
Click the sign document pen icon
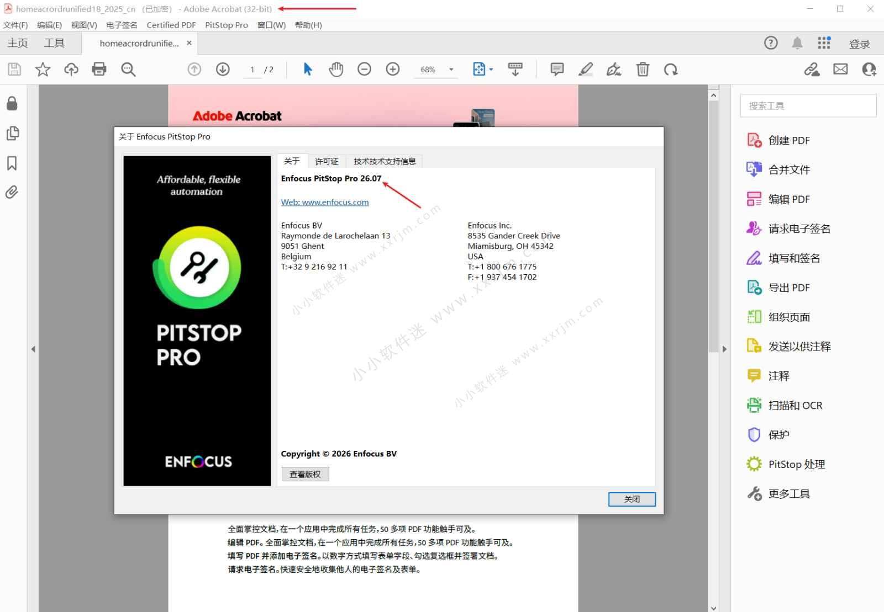(x=614, y=69)
